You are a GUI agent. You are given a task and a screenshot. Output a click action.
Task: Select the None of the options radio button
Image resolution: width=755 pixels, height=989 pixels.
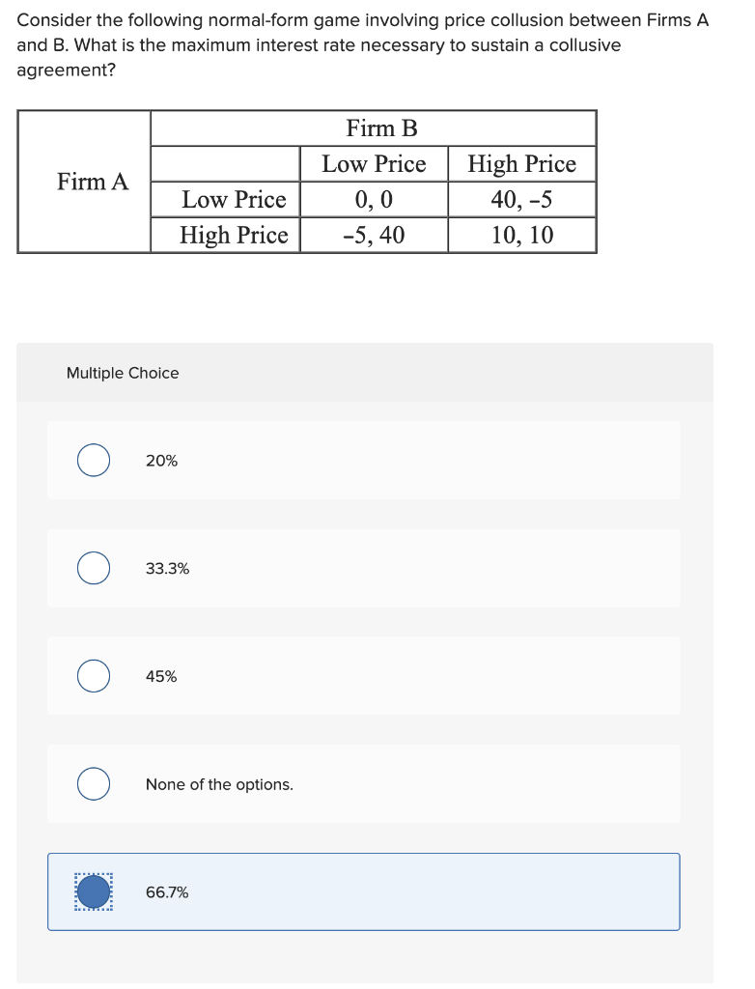pos(93,784)
